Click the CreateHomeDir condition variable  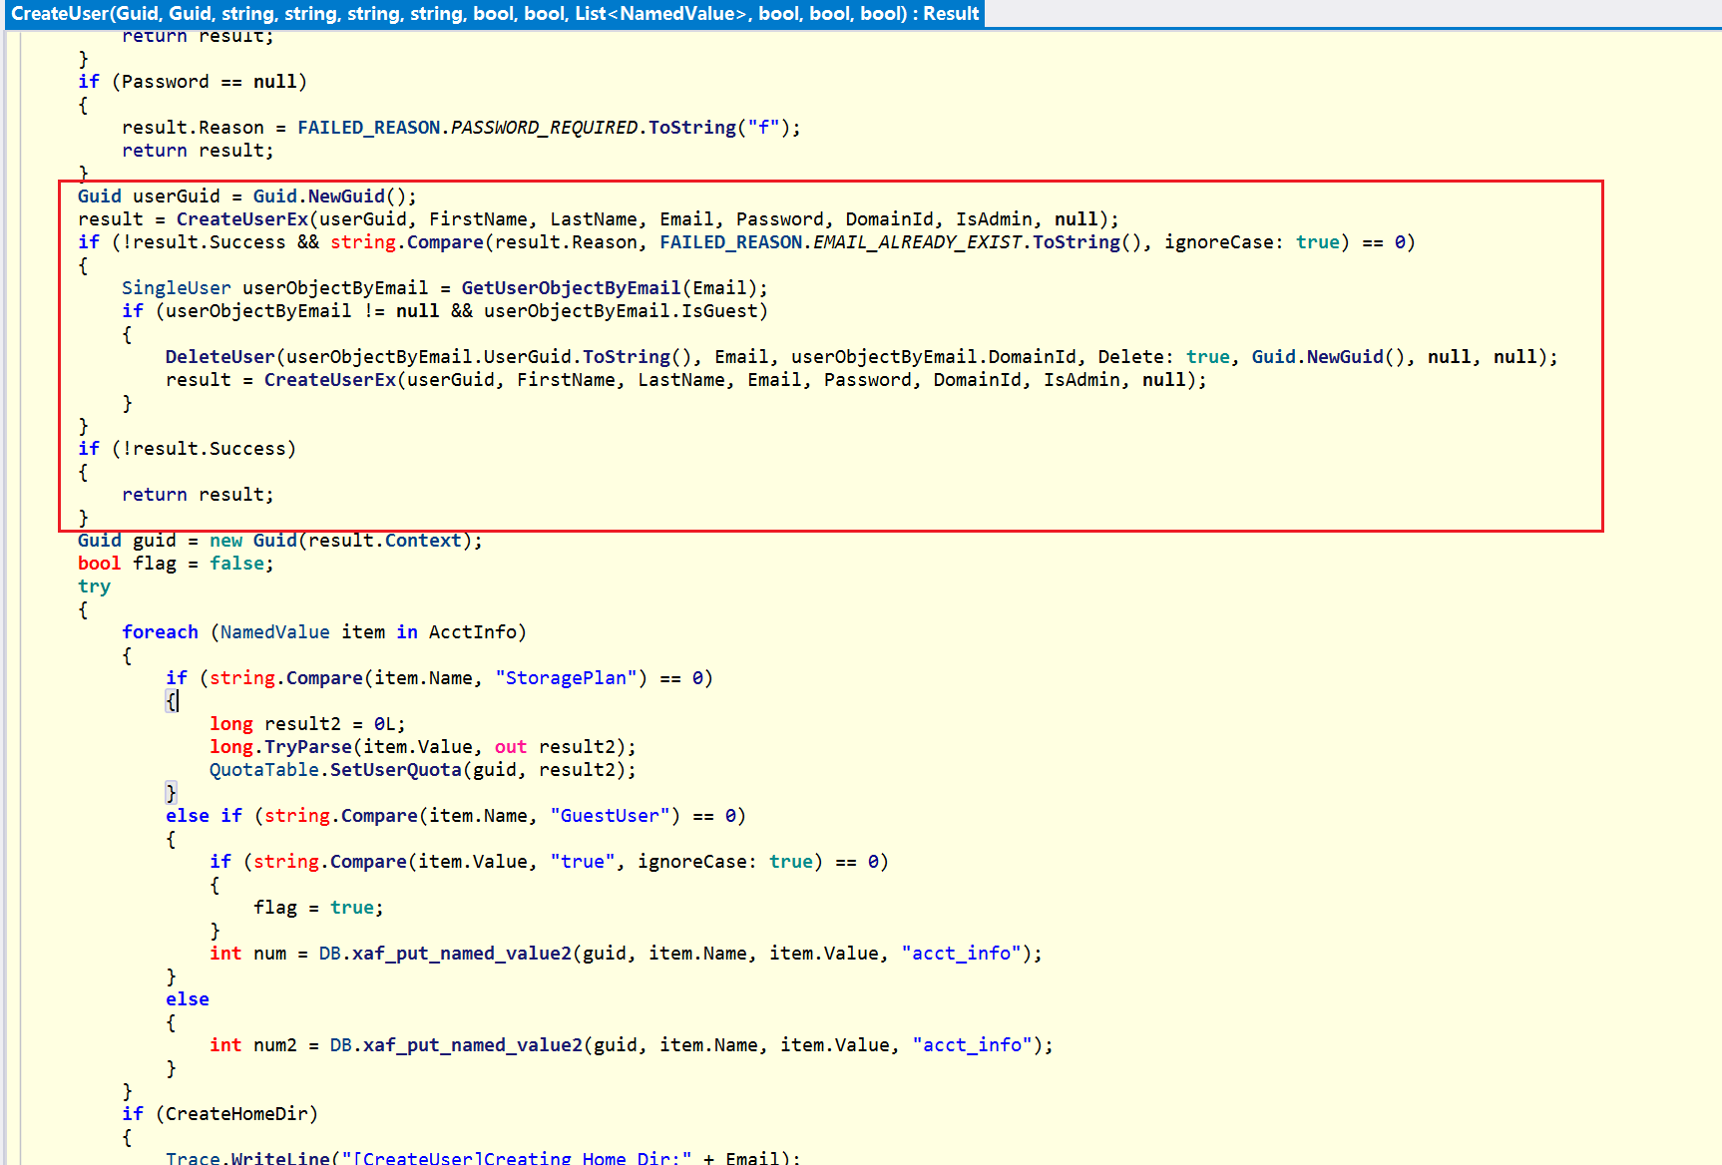point(236,1114)
